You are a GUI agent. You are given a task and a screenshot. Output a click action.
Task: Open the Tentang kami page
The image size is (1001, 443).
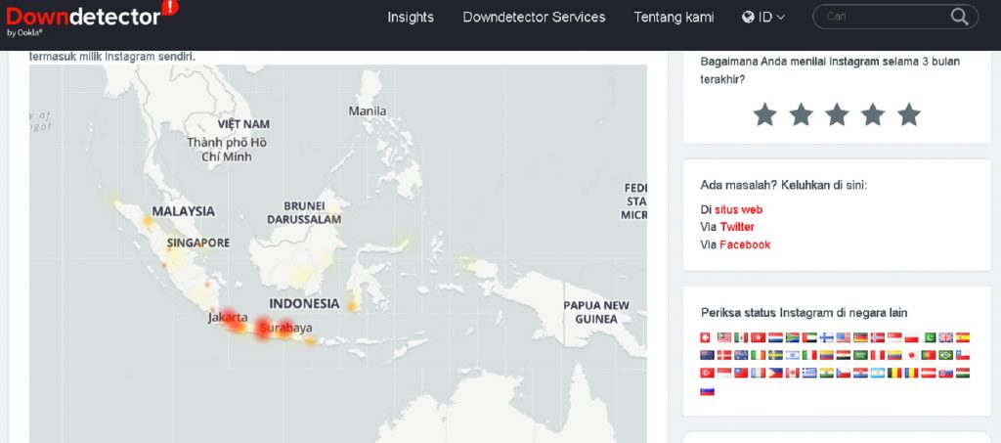point(674,18)
